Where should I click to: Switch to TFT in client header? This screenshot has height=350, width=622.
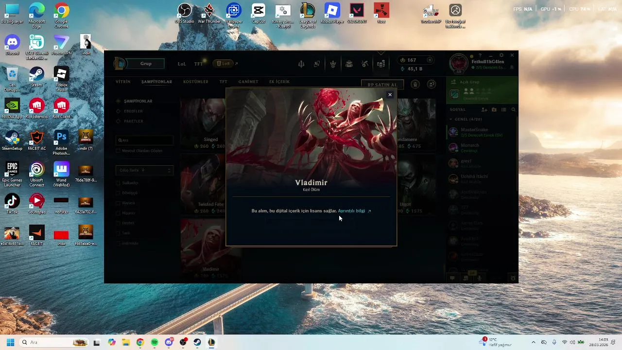198,64
